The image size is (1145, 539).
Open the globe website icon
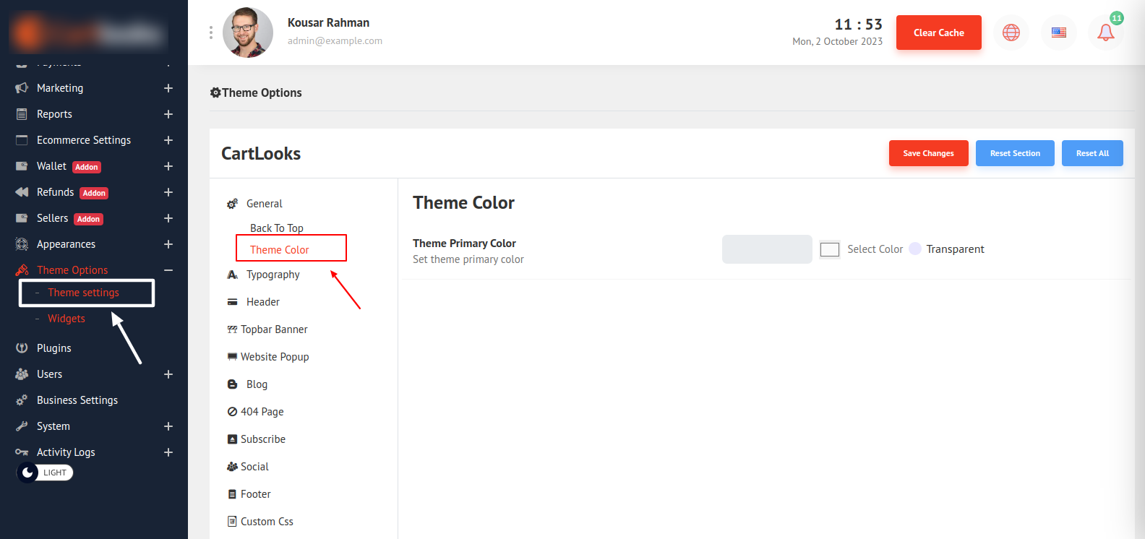click(x=1011, y=33)
